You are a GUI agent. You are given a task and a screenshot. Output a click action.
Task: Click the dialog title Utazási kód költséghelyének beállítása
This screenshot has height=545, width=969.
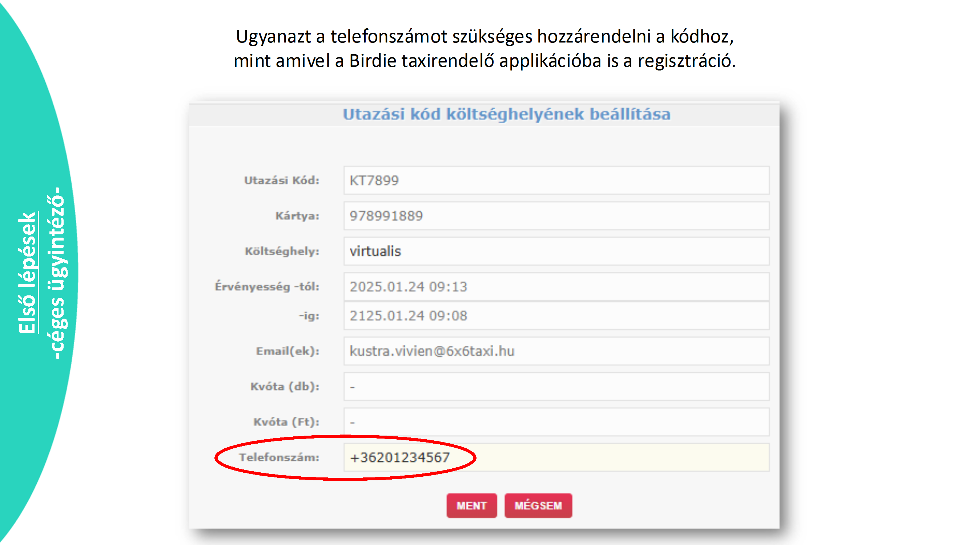point(507,114)
